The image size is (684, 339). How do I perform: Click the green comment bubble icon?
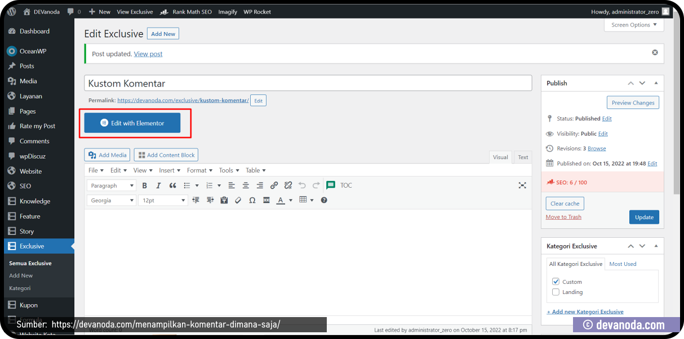pos(331,185)
